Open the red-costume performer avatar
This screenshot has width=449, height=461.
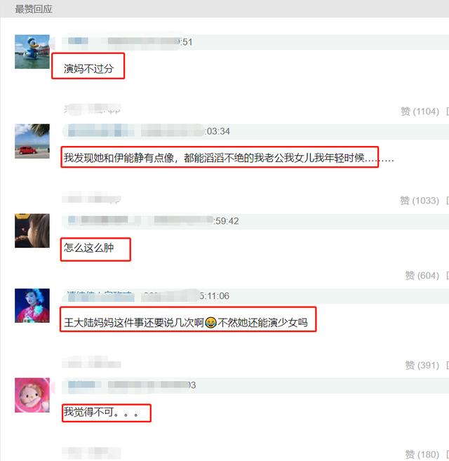point(32,305)
